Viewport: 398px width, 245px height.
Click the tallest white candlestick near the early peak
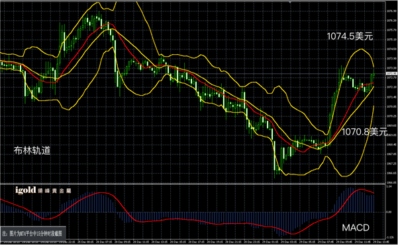coord(115,56)
